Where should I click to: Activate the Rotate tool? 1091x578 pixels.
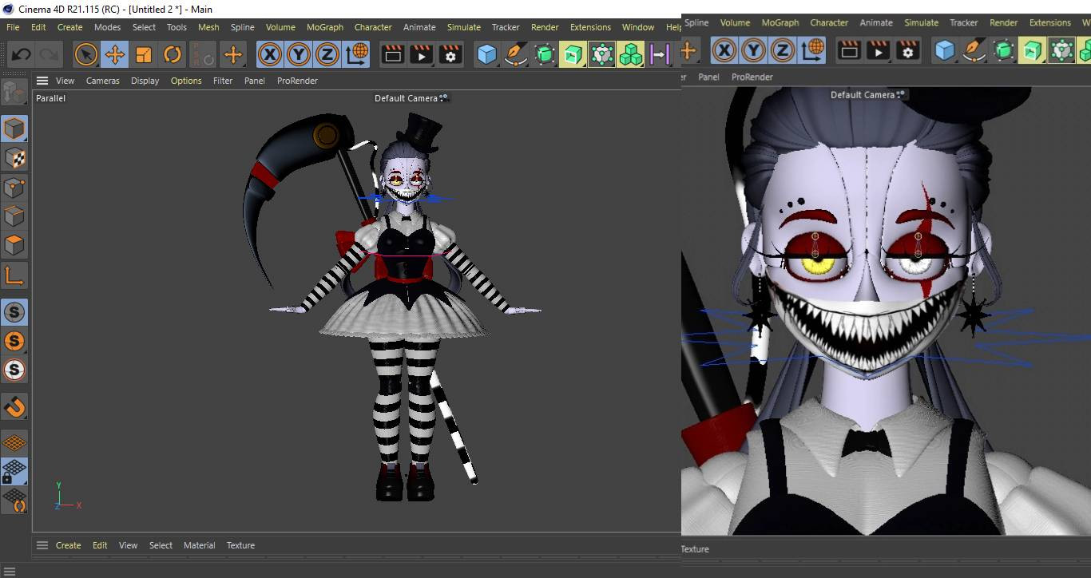(x=173, y=55)
